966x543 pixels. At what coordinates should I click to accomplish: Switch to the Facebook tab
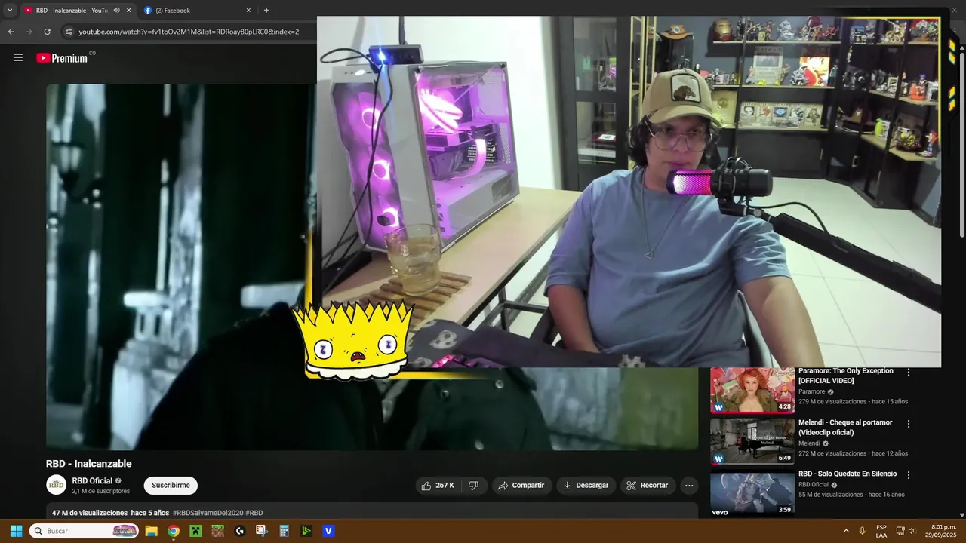click(x=198, y=11)
